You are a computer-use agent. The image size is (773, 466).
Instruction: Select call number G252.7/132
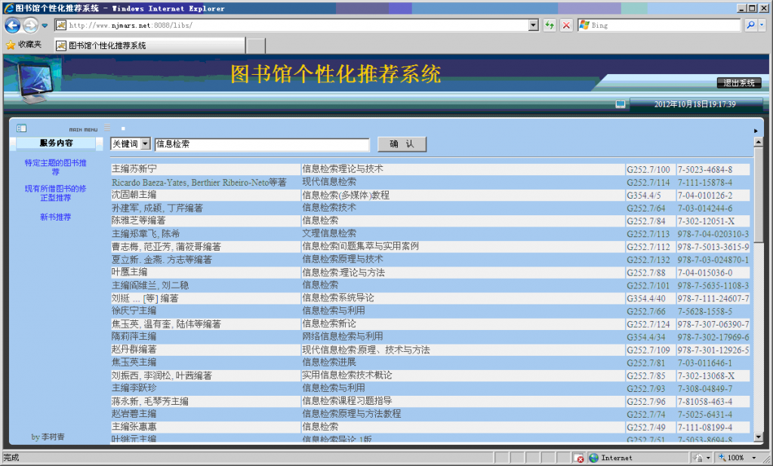648,259
